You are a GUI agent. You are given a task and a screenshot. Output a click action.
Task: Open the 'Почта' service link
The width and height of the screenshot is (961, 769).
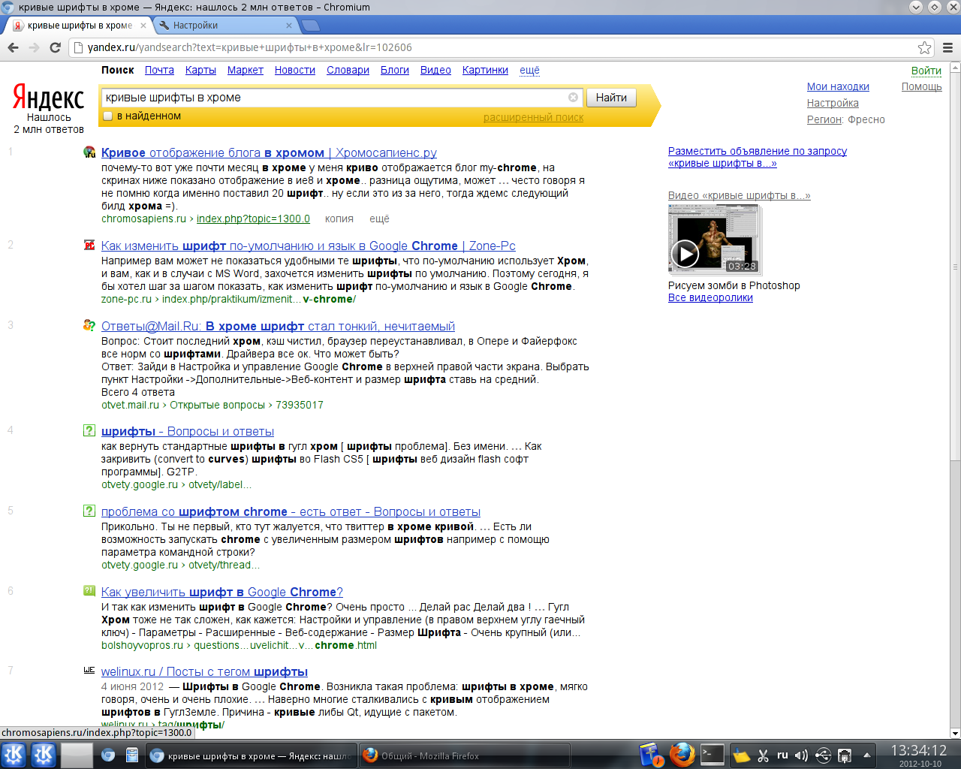pyautogui.click(x=159, y=70)
